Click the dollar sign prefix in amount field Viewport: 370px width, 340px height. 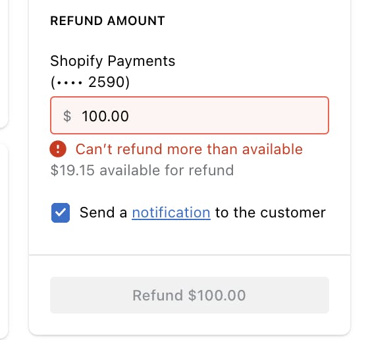(67, 116)
